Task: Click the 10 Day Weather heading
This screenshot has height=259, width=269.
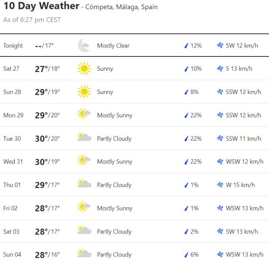Action: coord(41,6)
